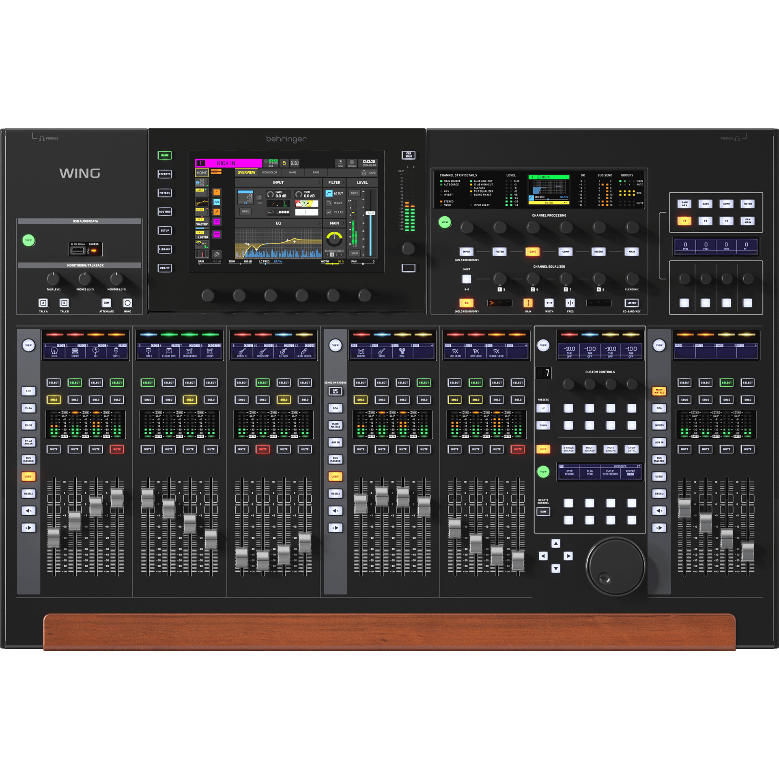The width and height of the screenshot is (779, 779).
Task: Click the EQ Gain vertical-arrow button
Action: [528, 303]
